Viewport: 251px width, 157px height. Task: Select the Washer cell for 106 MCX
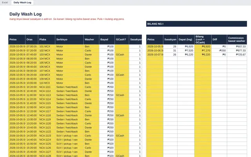click(91, 67)
